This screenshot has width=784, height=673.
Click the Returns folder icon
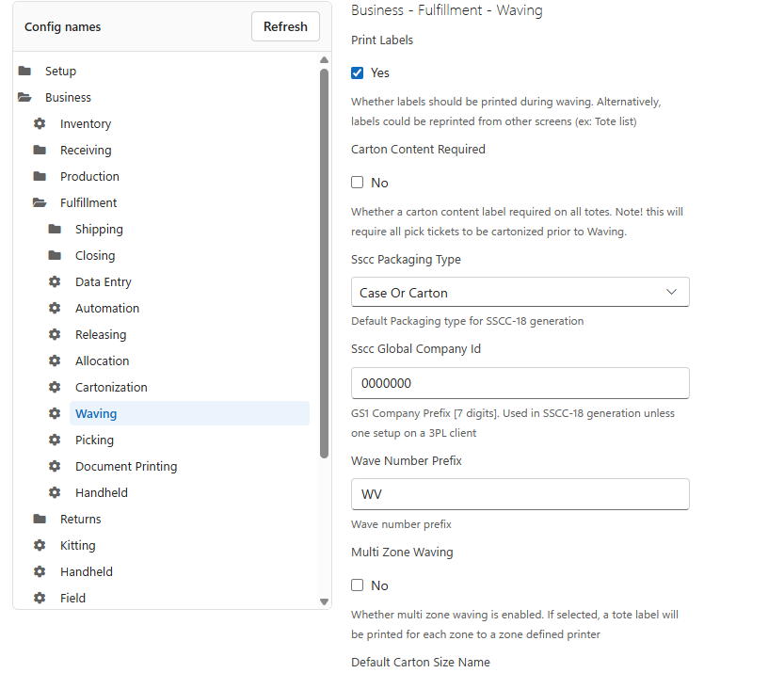40,519
